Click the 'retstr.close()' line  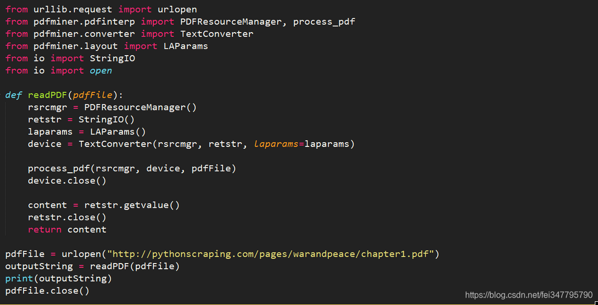point(68,217)
